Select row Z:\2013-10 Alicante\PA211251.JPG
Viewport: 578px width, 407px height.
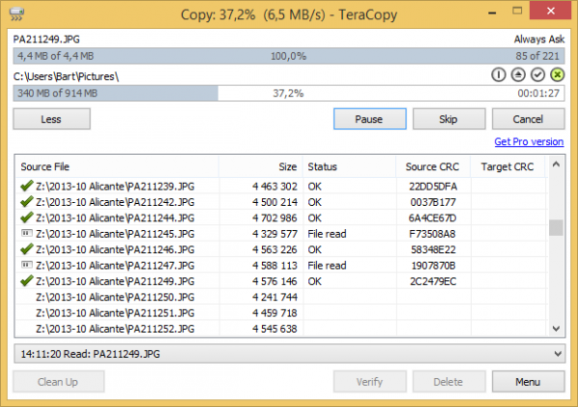[x=281, y=313]
